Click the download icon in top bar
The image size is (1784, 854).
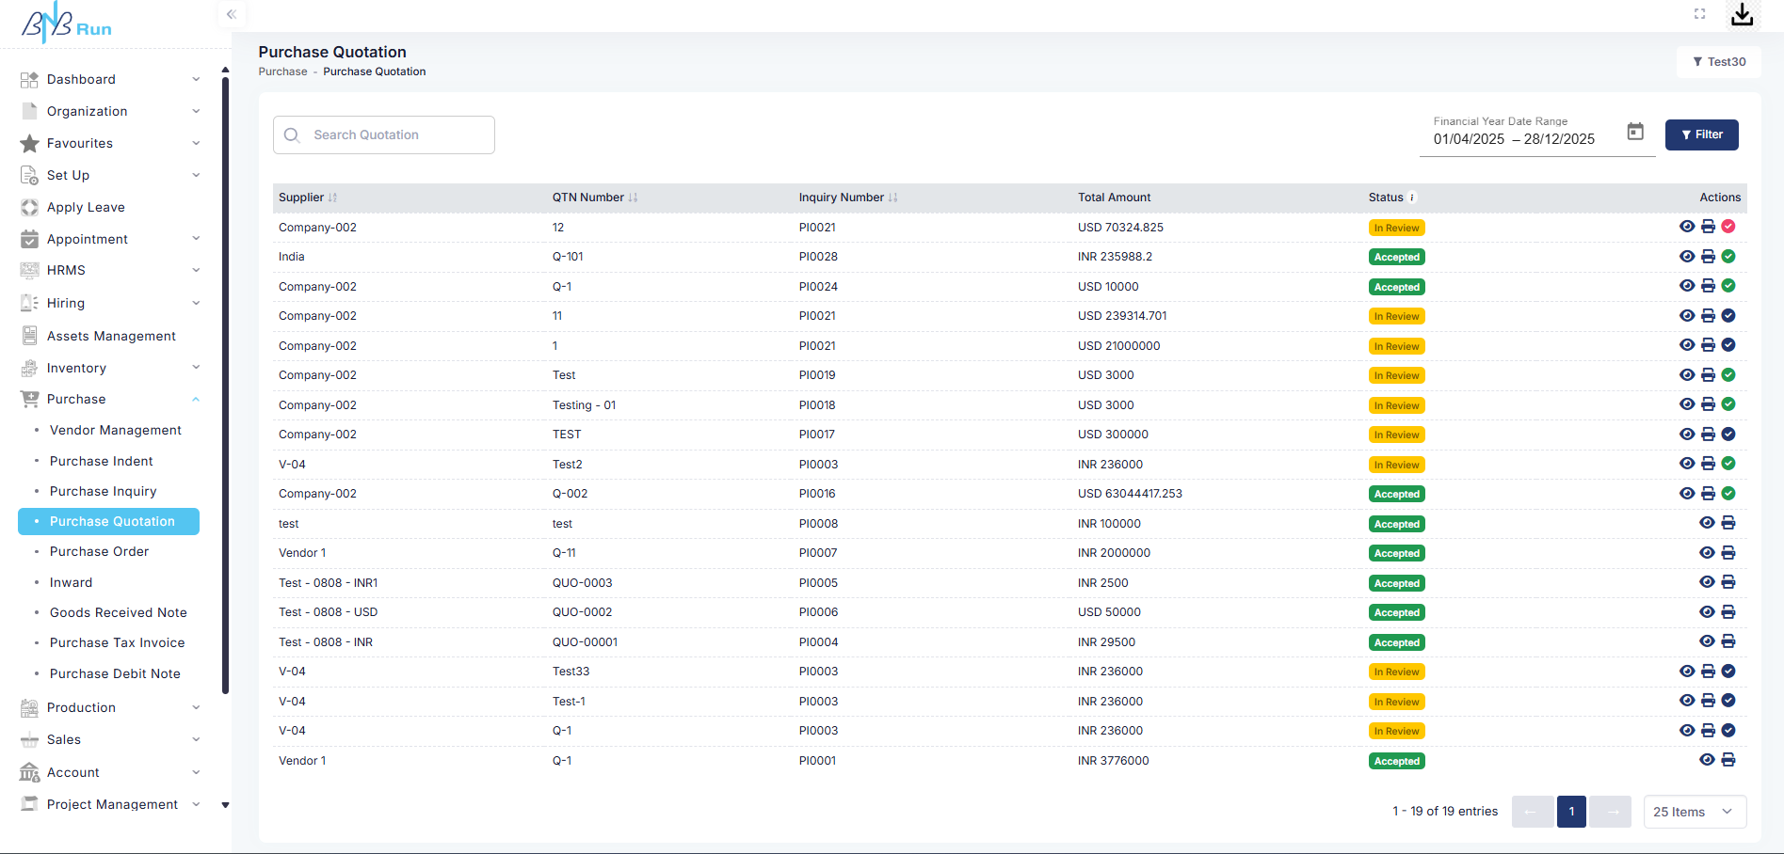pos(1742,14)
